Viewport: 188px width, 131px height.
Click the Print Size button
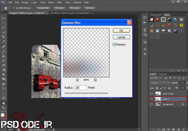click(x=89, y=8)
